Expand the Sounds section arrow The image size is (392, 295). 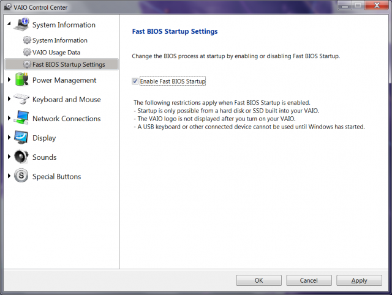click(x=9, y=157)
